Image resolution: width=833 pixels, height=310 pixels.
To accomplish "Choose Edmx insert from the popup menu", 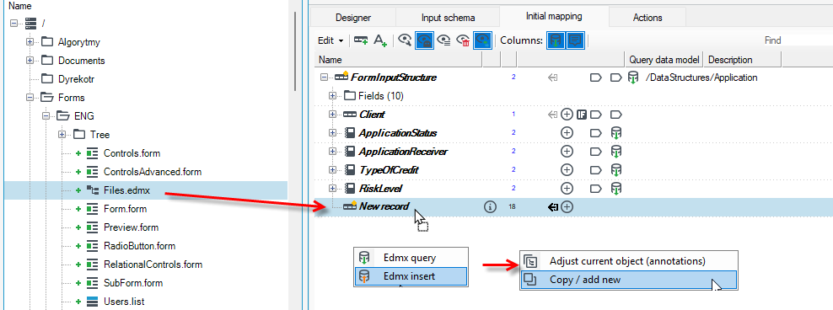I will pyautogui.click(x=411, y=276).
